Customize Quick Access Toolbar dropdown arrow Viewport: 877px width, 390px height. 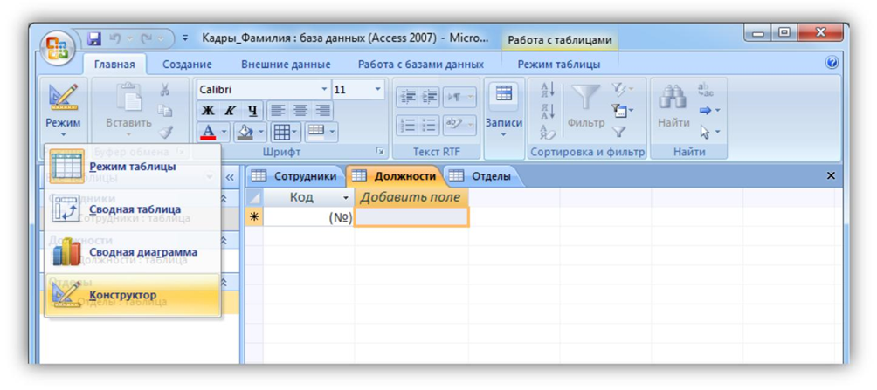coord(185,39)
